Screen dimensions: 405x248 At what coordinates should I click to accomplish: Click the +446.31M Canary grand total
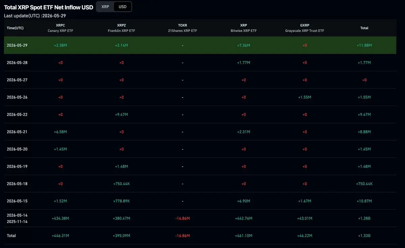[x=60, y=236]
